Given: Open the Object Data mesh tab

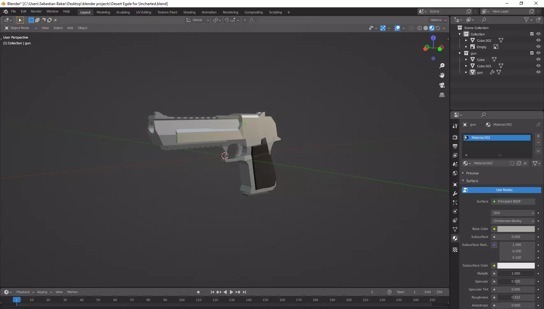Looking at the screenshot, I should click(x=455, y=229).
